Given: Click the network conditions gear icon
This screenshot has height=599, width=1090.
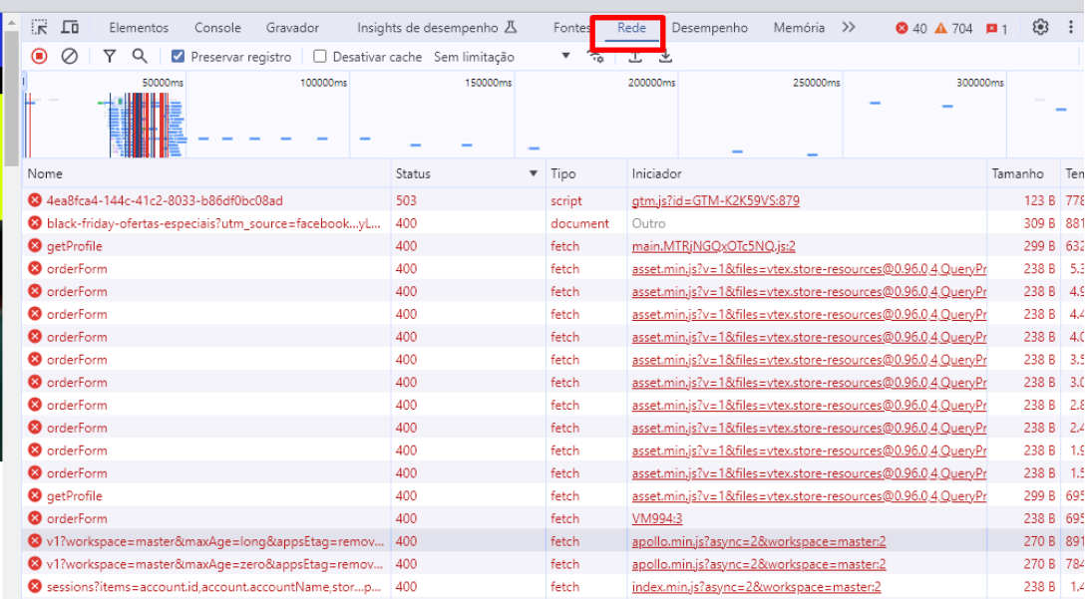Looking at the screenshot, I should point(596,58).
